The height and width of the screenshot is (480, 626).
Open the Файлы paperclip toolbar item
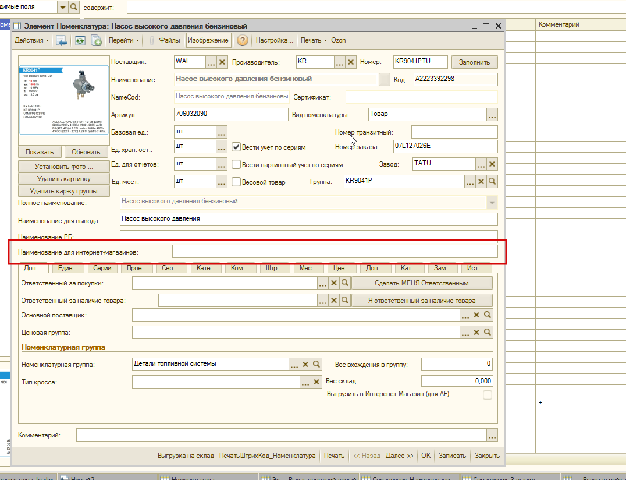[x=165, y=40]
